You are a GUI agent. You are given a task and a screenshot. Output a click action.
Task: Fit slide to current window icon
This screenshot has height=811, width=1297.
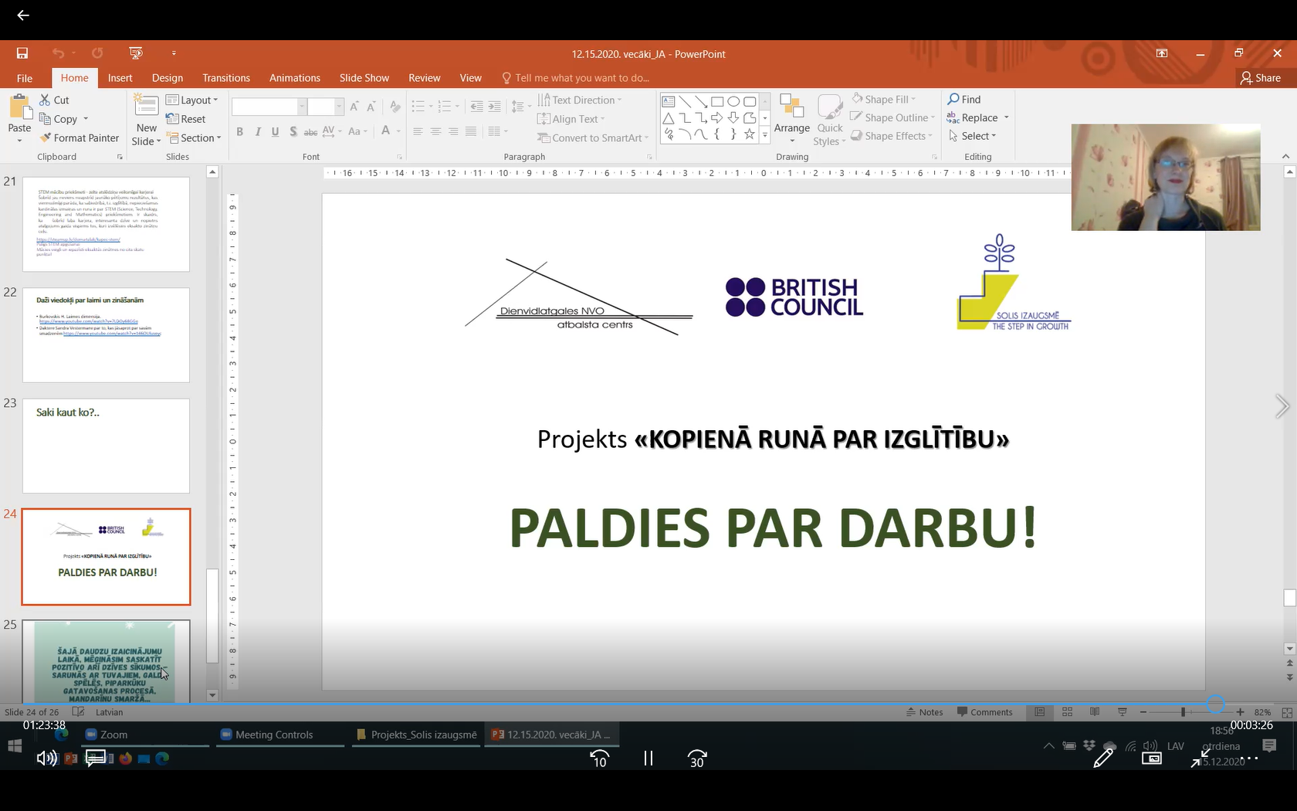1286,712
